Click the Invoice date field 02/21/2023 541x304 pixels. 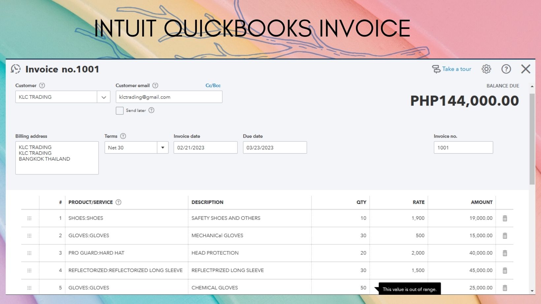coord(206,148)
